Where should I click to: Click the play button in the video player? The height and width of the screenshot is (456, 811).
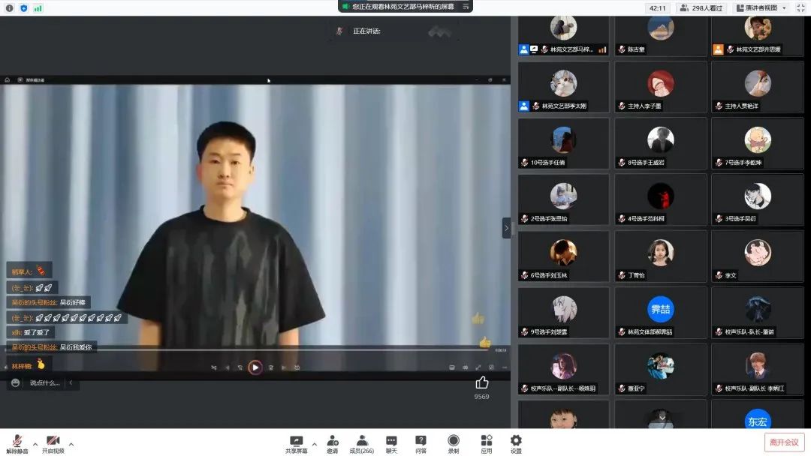click(255, 367)
